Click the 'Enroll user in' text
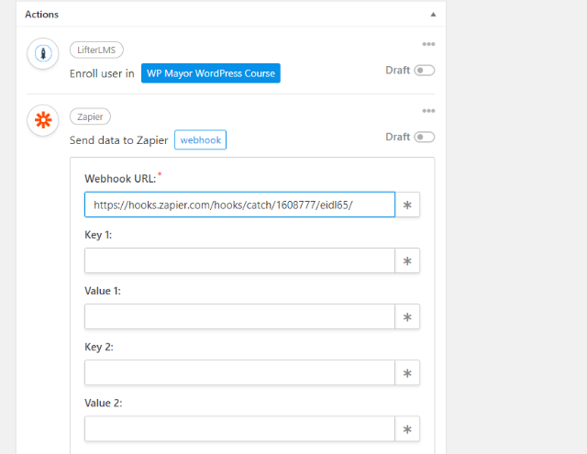Image resolution: width=587 pixels, height=454 pixels. 102,73
